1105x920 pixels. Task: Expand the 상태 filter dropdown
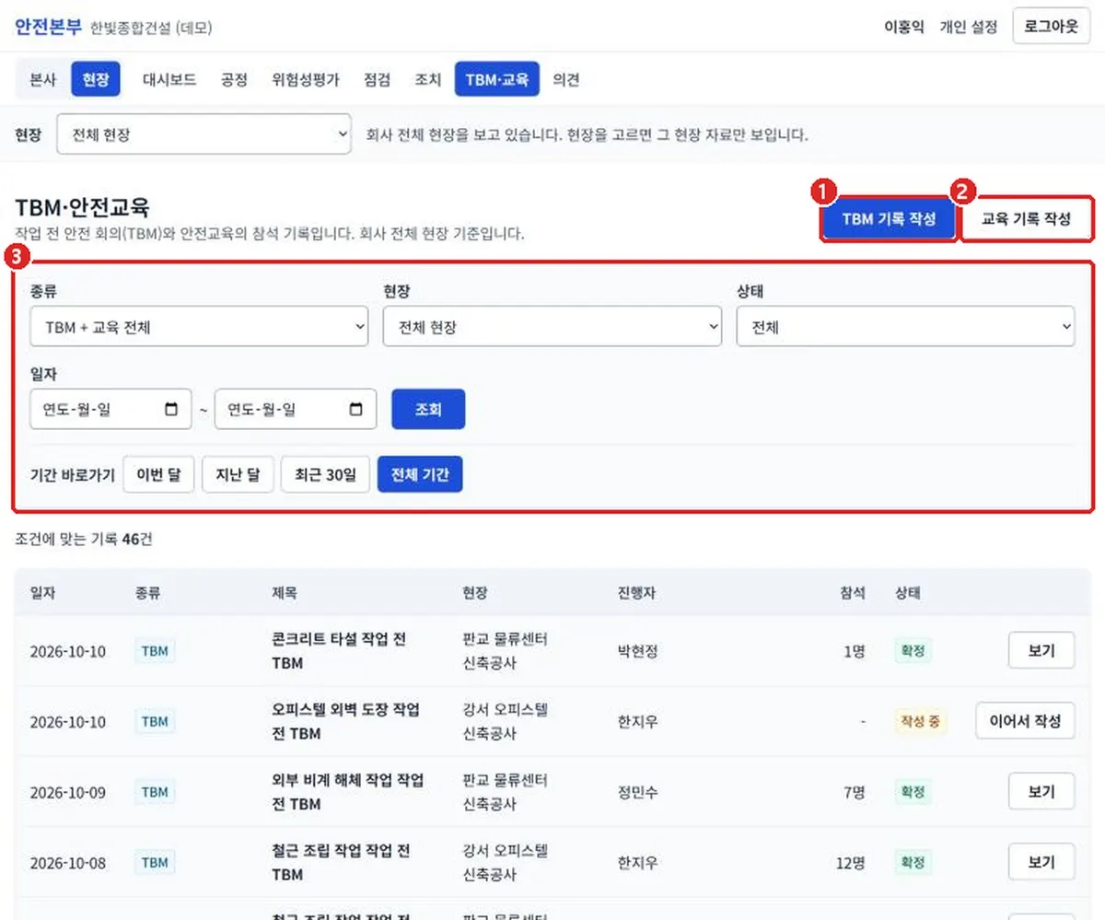(906, 327)
